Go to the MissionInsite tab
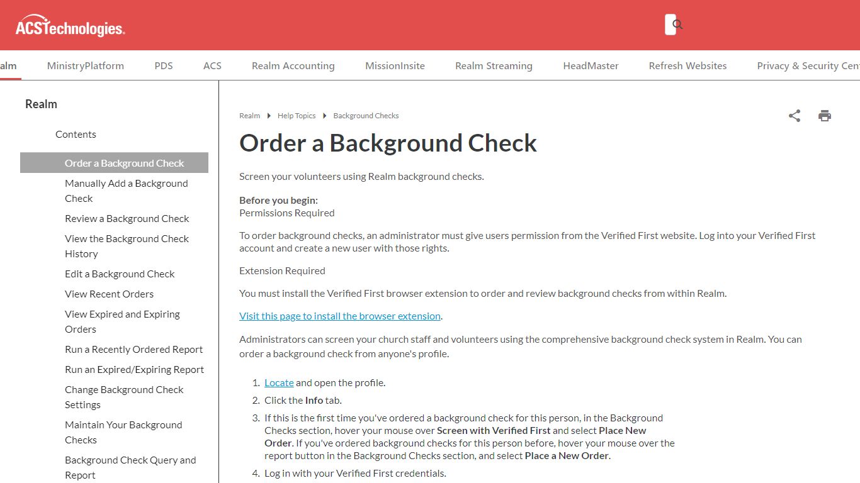This screenshot has width=860, height=483. click(395, 65)
